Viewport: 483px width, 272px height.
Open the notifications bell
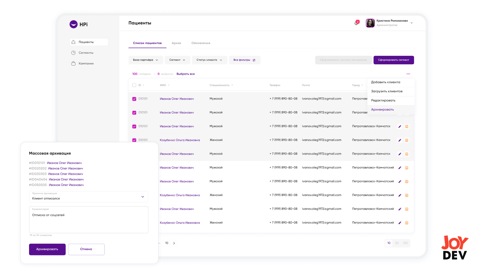pyautogui.click(x=356, y=23)
